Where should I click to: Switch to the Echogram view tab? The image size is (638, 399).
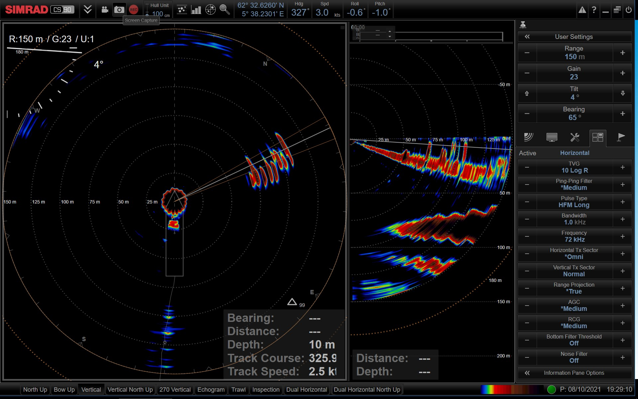pos(211,390)
